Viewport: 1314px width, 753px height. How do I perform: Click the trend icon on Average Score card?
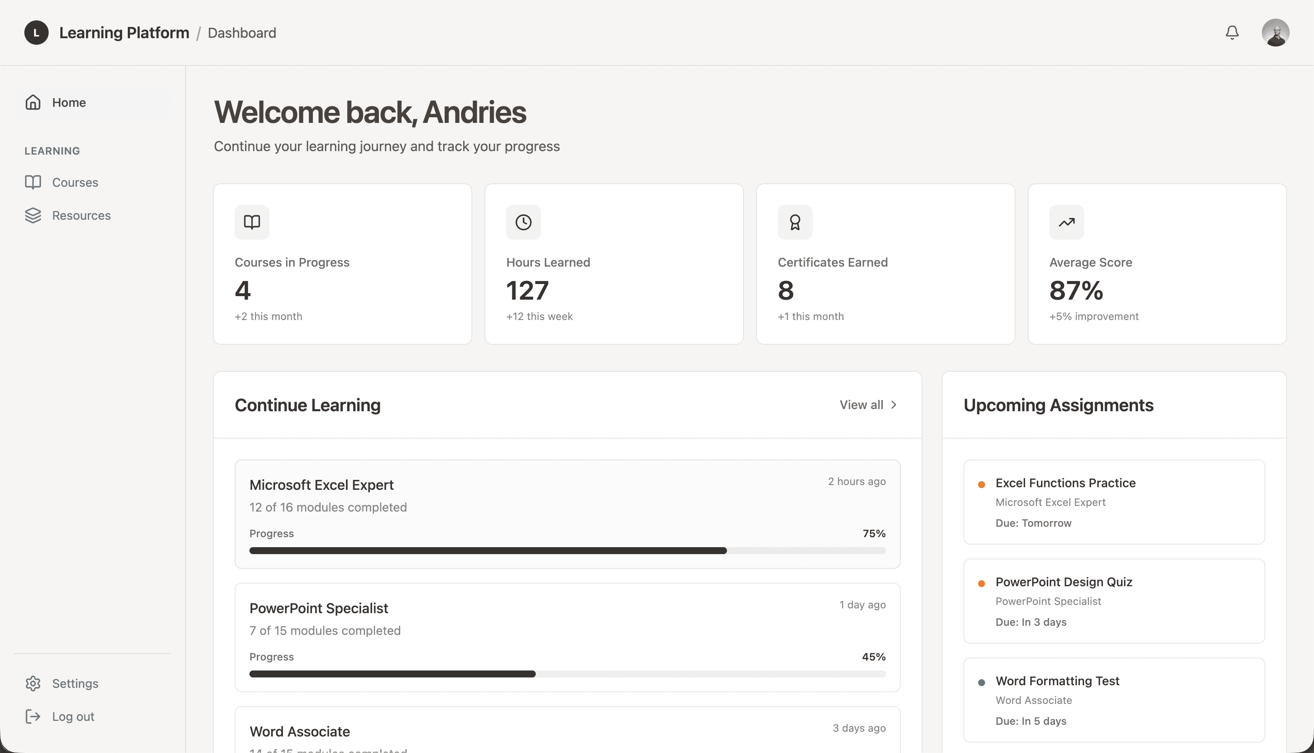point(1066,222)
